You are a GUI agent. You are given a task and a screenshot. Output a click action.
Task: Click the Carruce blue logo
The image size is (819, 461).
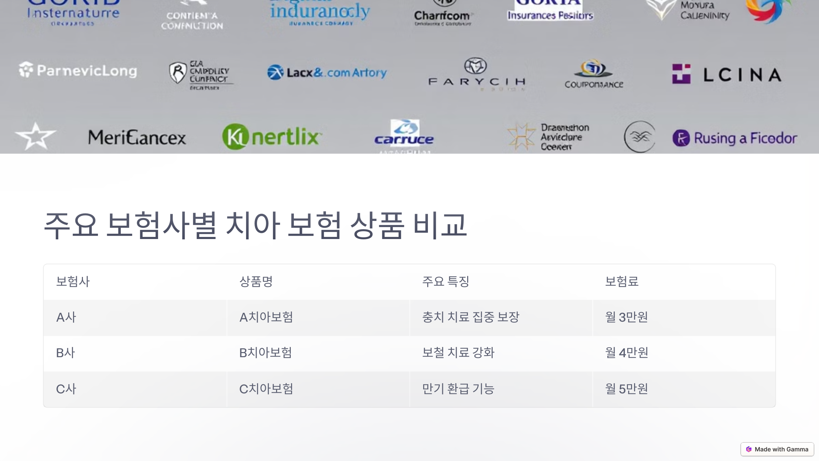404,133
